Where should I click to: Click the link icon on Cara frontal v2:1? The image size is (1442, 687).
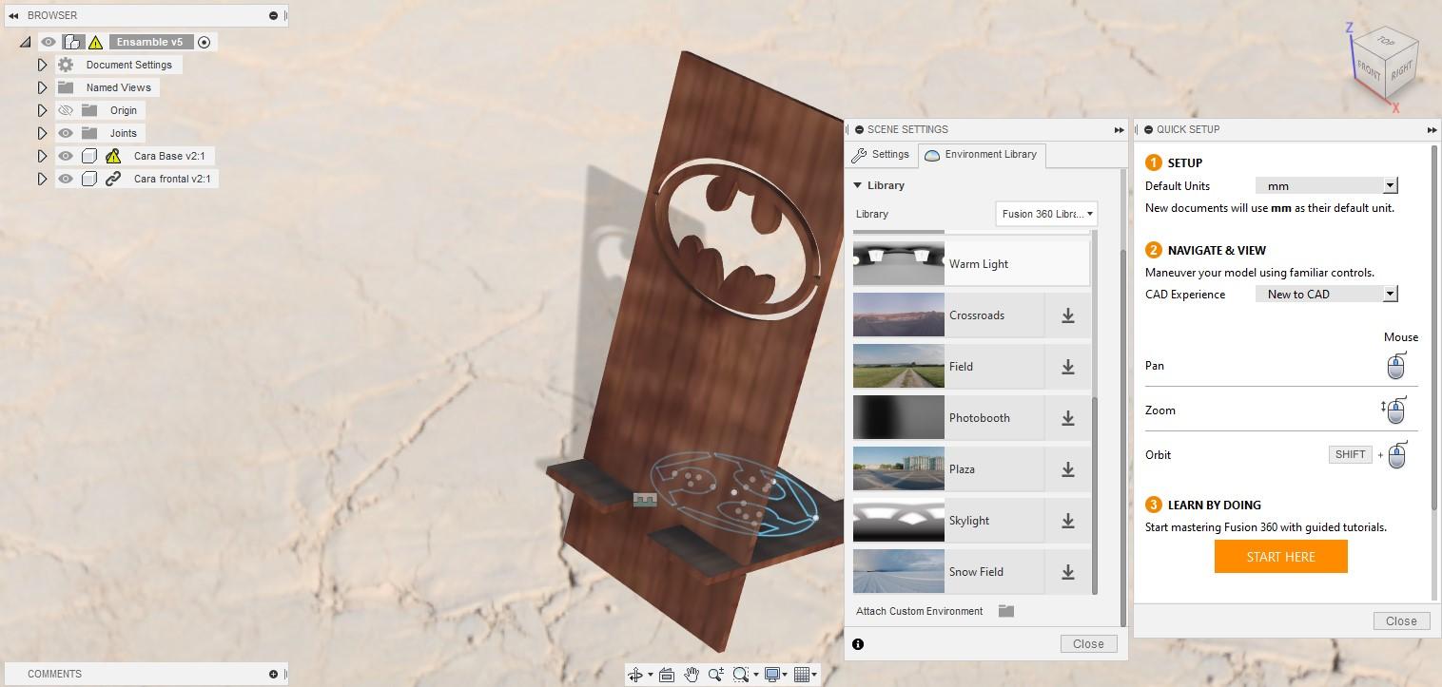click(x=113, y=179)
